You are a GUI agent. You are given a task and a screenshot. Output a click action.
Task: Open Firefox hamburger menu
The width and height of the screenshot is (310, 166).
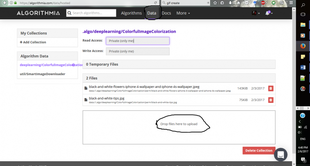point(290,3)
